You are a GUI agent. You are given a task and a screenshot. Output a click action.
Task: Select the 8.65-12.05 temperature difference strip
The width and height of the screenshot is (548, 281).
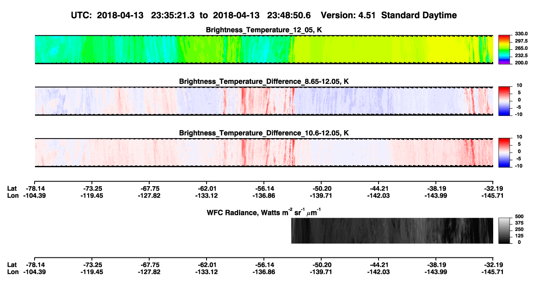click(x=264, y=101)
